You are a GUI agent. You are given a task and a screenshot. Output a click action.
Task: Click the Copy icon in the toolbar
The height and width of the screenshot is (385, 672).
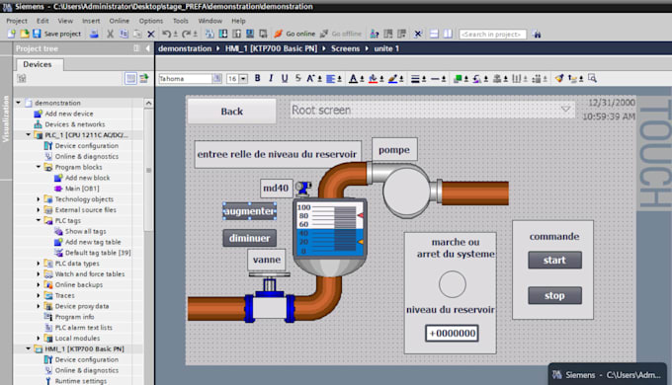[124, 34]
